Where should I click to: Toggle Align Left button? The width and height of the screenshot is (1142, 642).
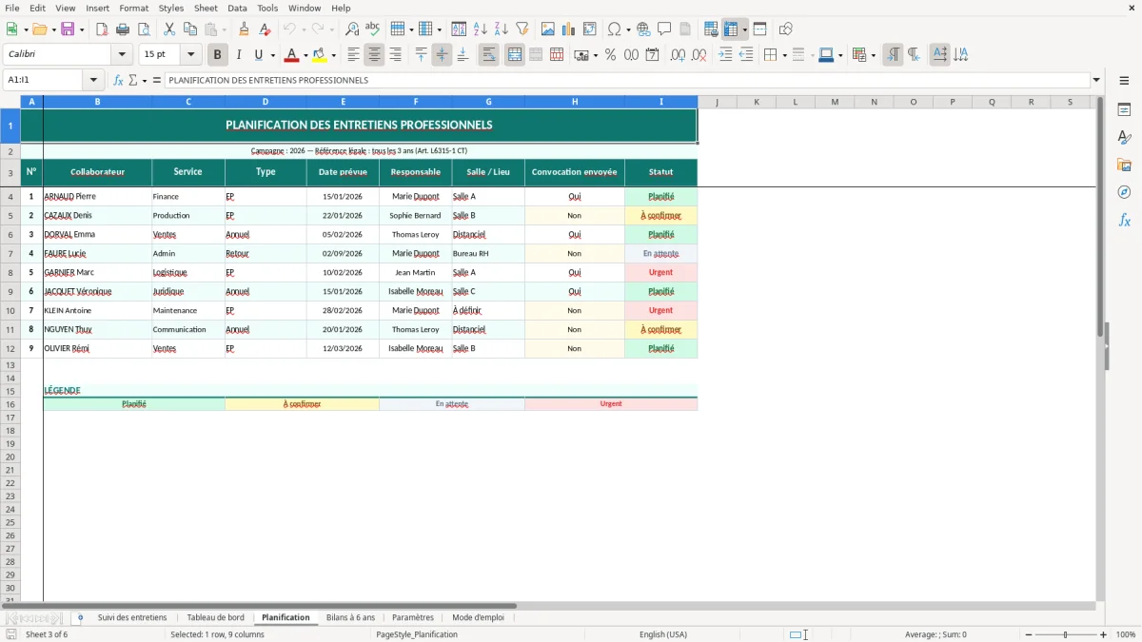[353, 55]
